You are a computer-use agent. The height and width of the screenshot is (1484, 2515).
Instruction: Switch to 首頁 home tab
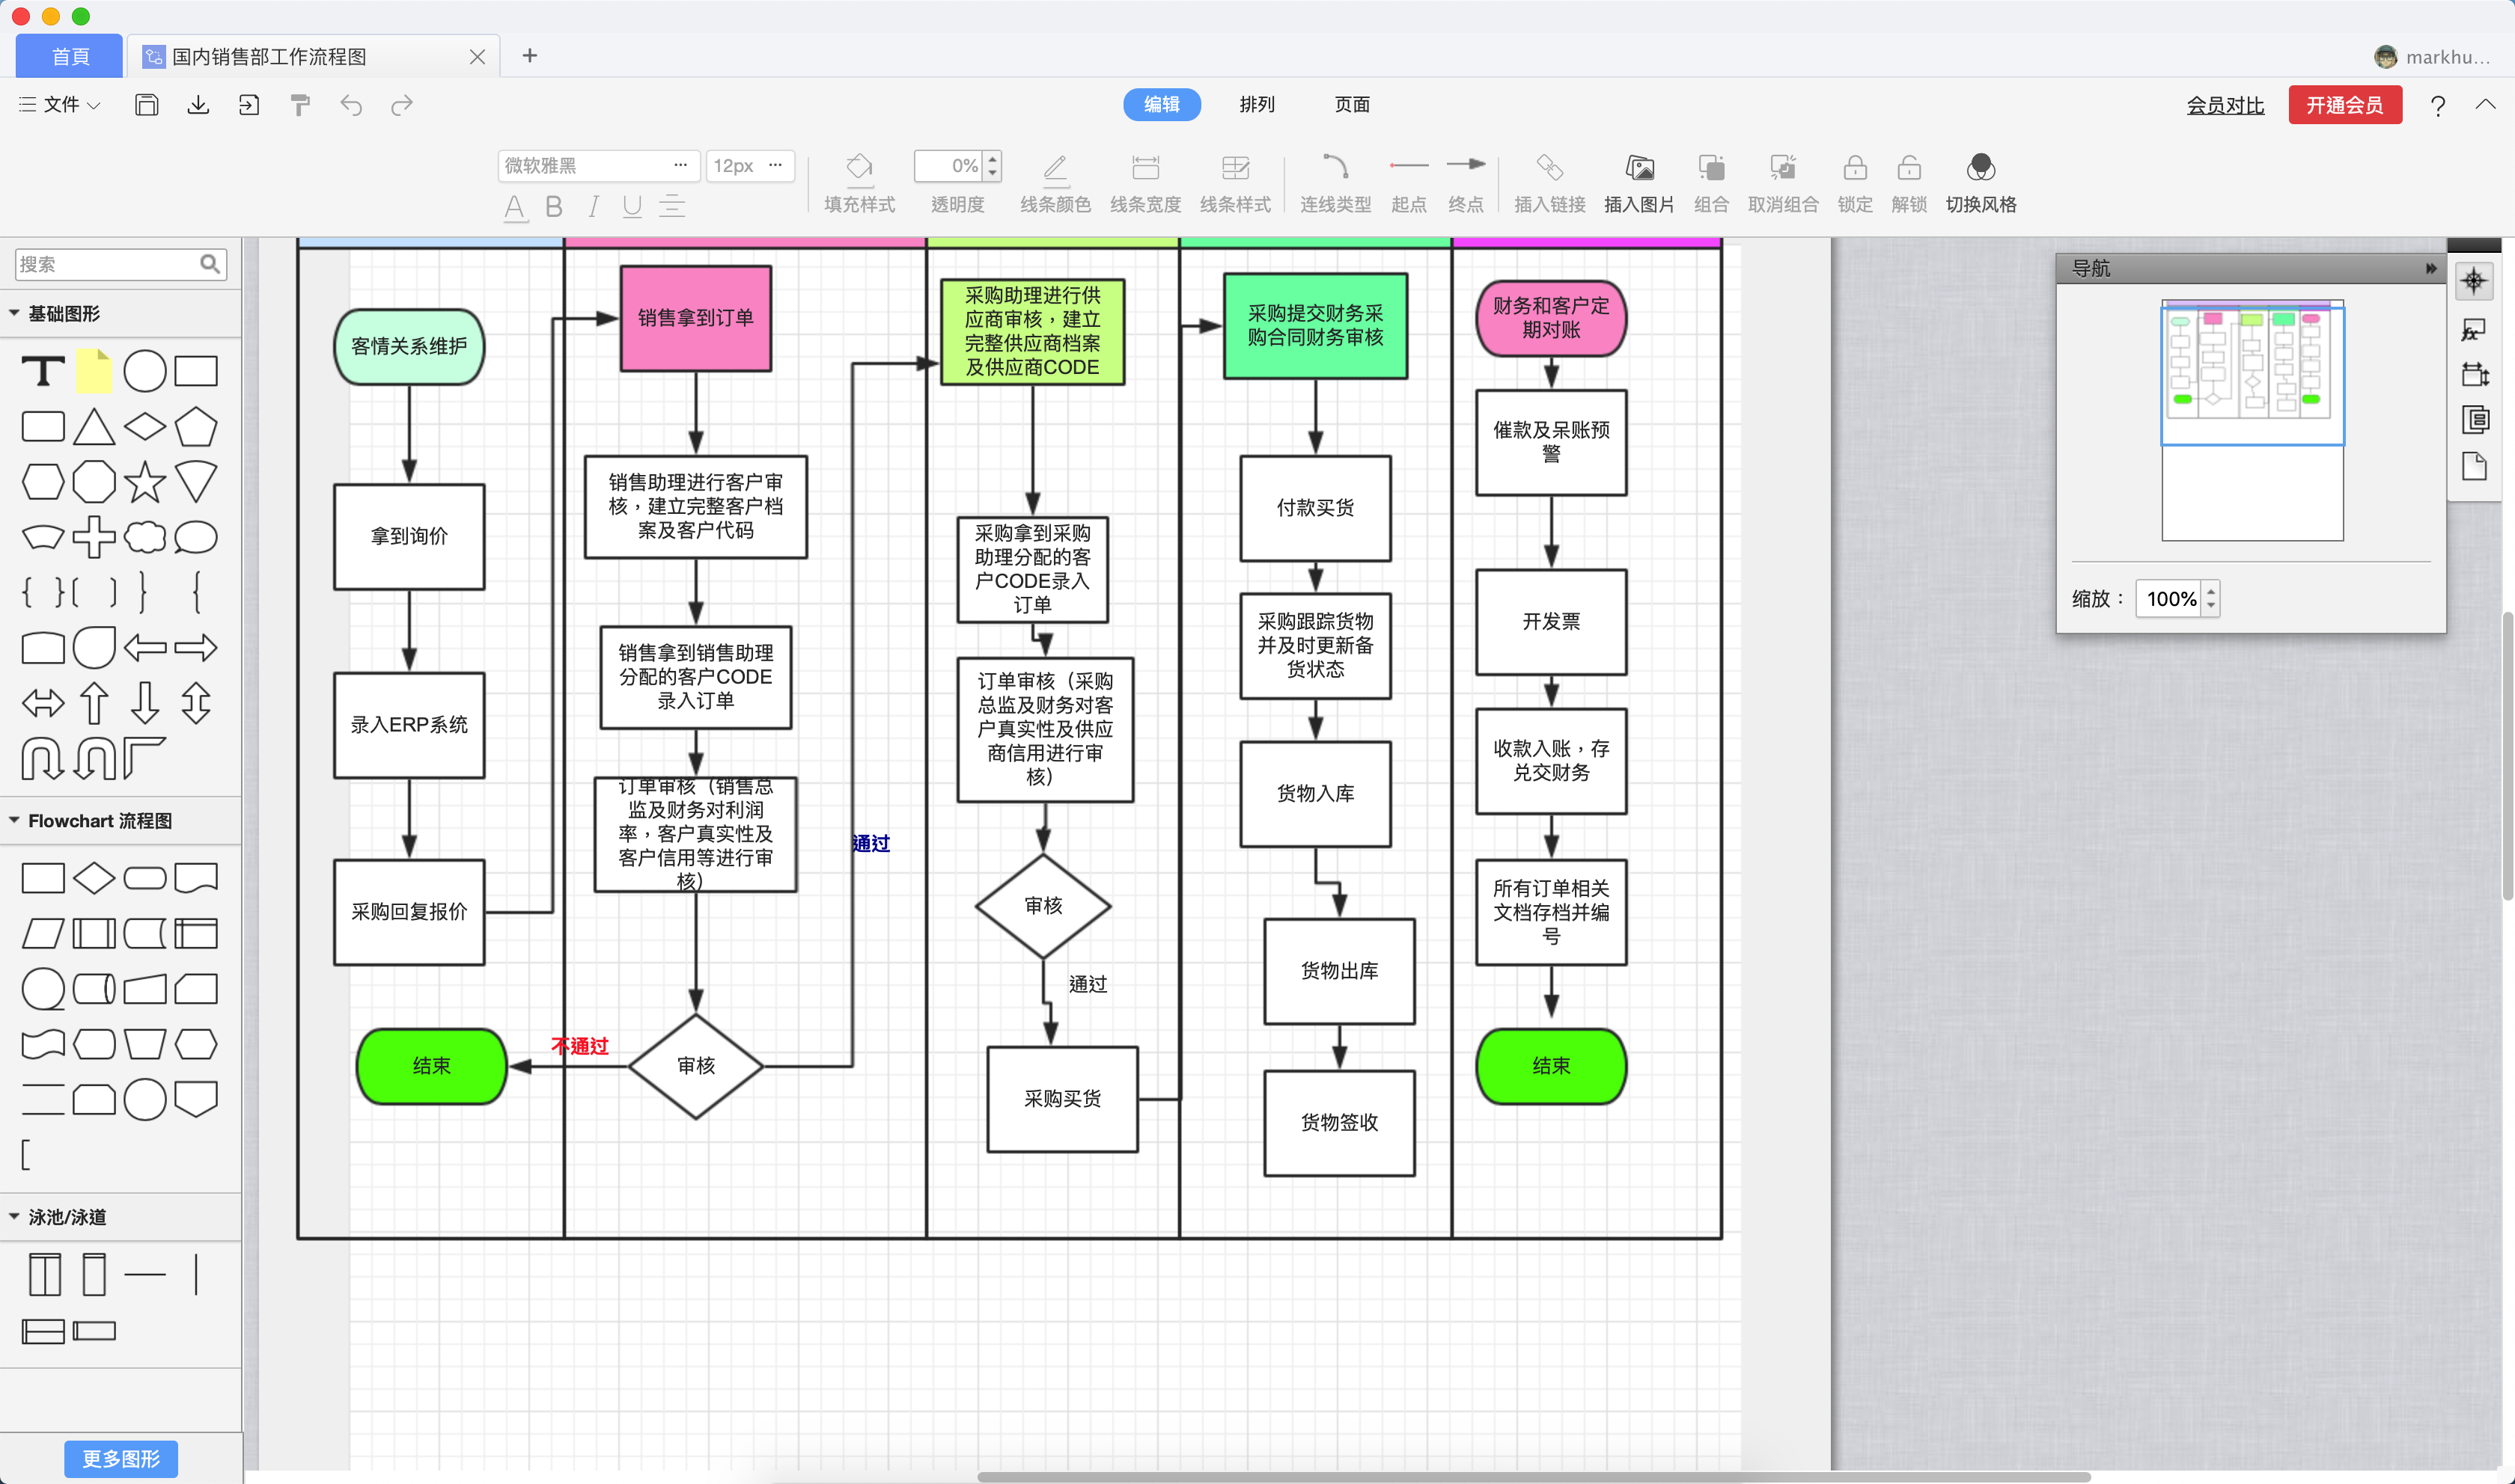[x=70, y=56]
